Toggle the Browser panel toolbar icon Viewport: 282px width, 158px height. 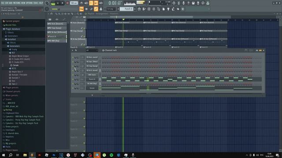click(159, 9)
